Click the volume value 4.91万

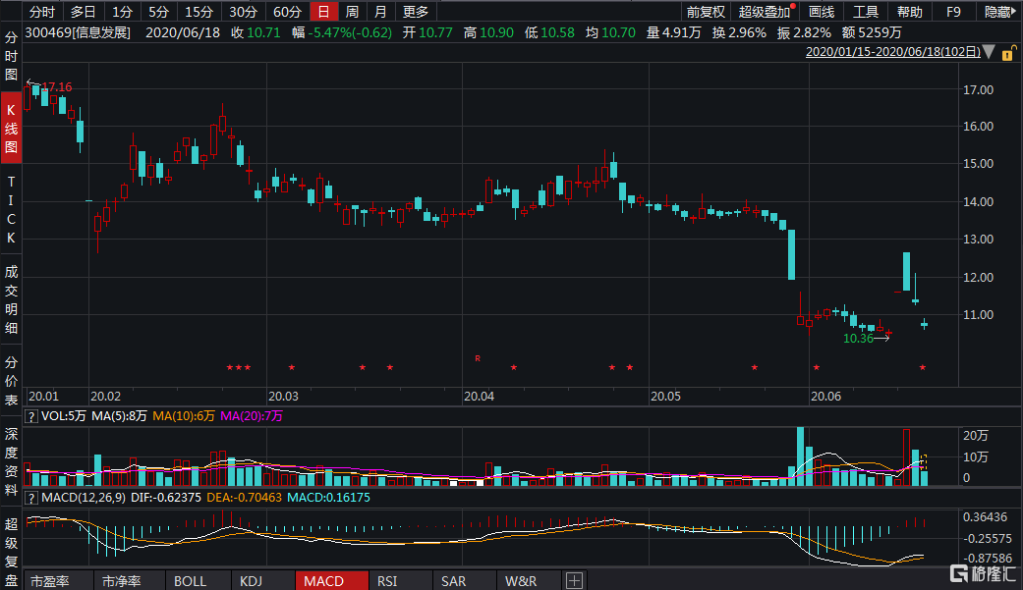pyautogui.click(x=682, y=32)
